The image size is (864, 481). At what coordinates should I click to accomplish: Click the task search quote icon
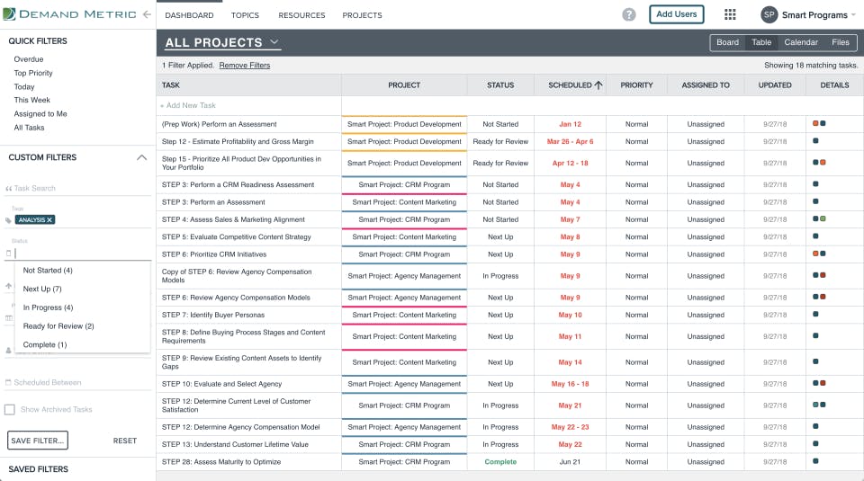tap(8, 189)
